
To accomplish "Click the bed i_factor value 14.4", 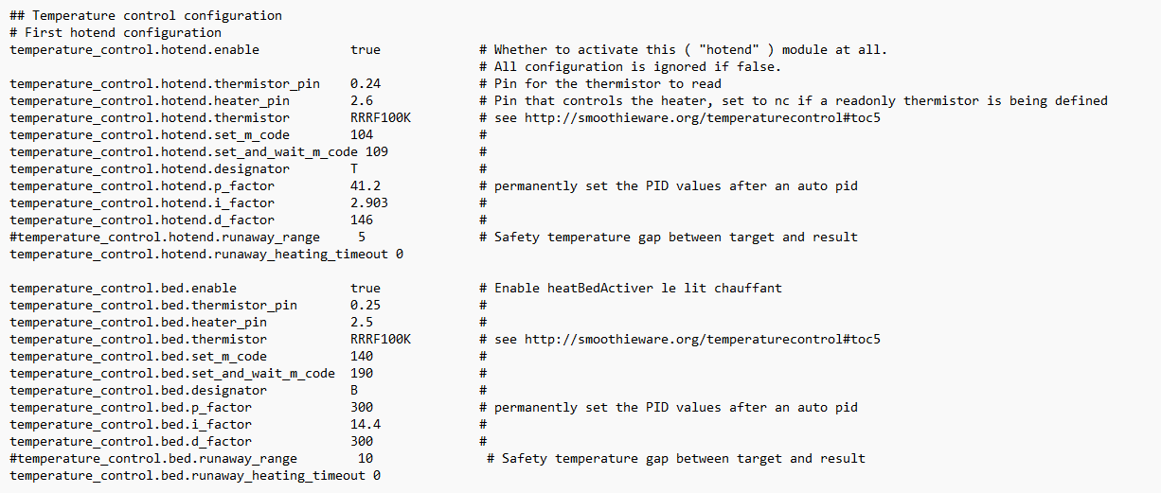I will 366,424.
